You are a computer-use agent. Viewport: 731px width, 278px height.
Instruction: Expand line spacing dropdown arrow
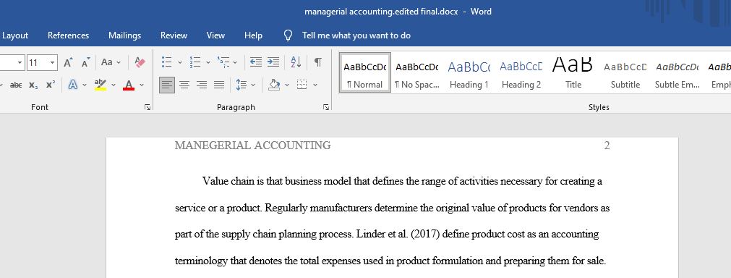pos(253,85)
